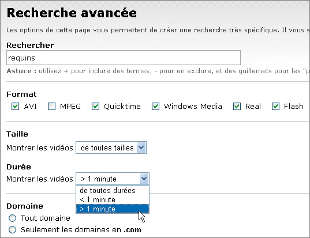Select the 'Tout domaine' radio button

[x=13, y=218]
